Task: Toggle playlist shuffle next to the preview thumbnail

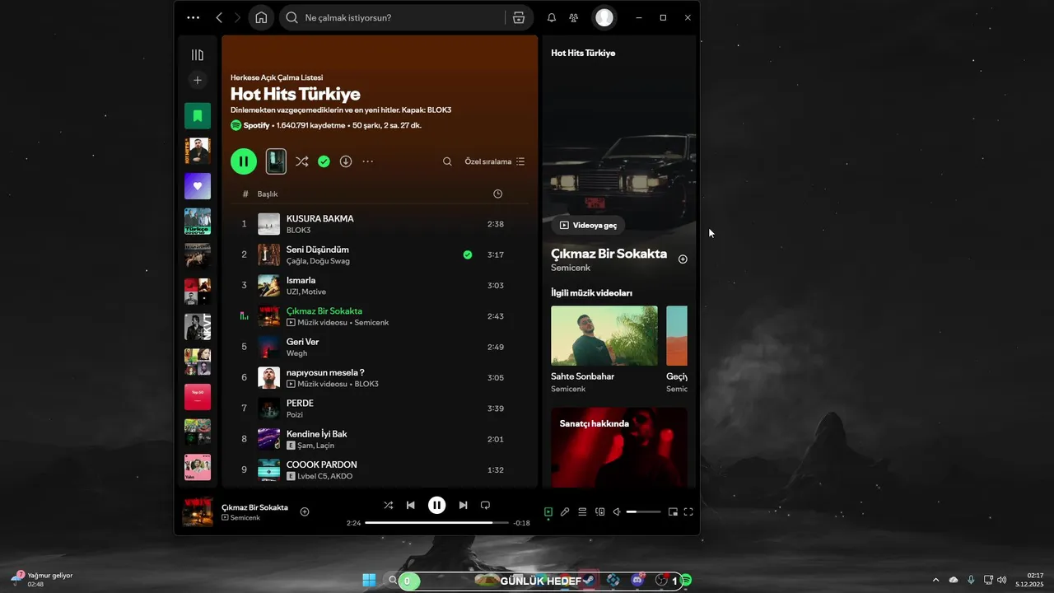Action: (302, 161)
